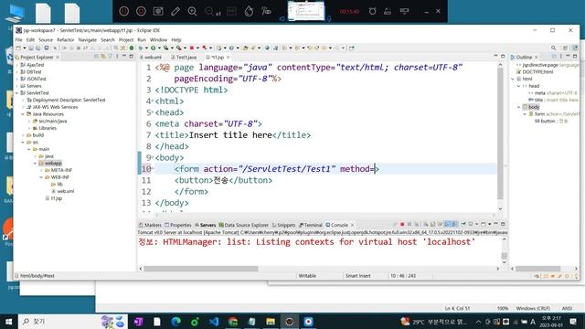Close the t1.jsp editor tab
This screenshot has height=329, width=585.
coord(228,57)
